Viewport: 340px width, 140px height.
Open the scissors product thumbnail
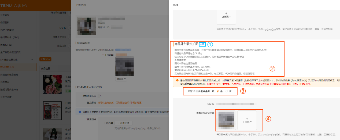51,82
